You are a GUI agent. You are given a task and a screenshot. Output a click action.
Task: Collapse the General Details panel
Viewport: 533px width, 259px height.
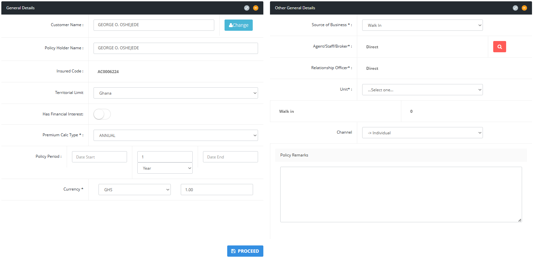click(256, 8)
